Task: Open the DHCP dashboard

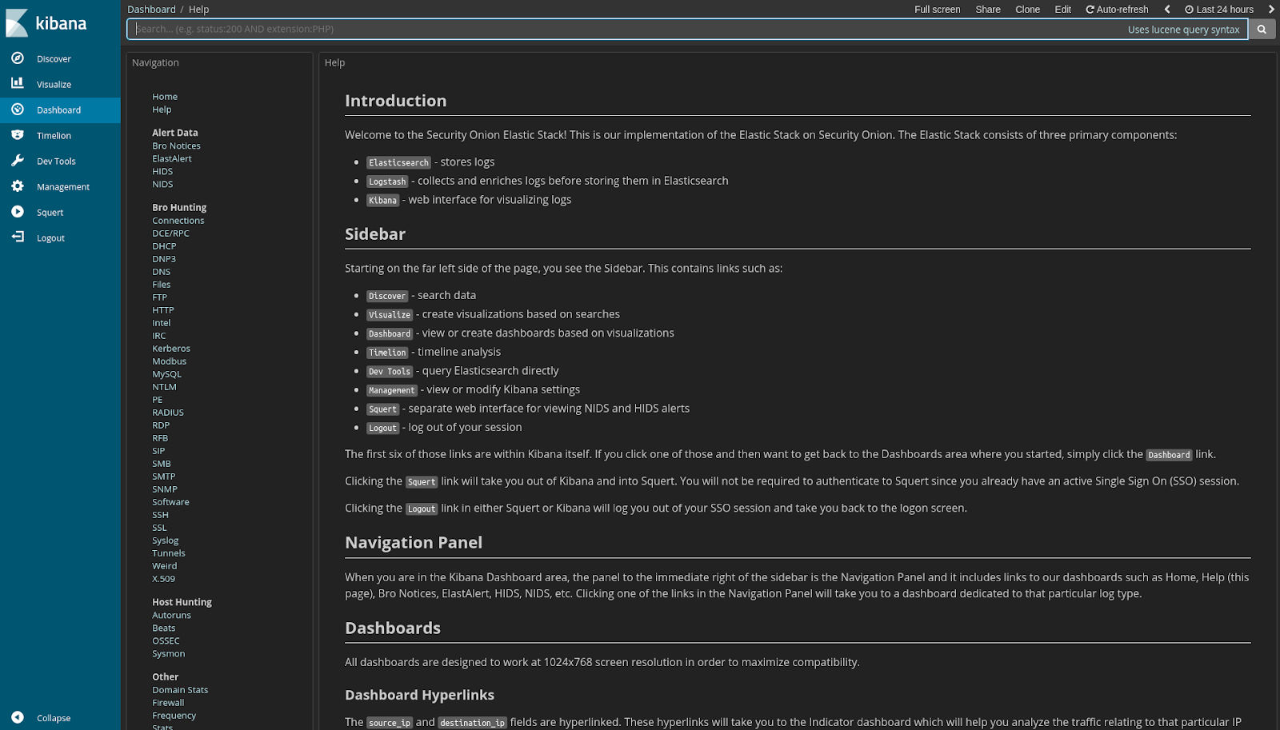Action: (164, 246)
